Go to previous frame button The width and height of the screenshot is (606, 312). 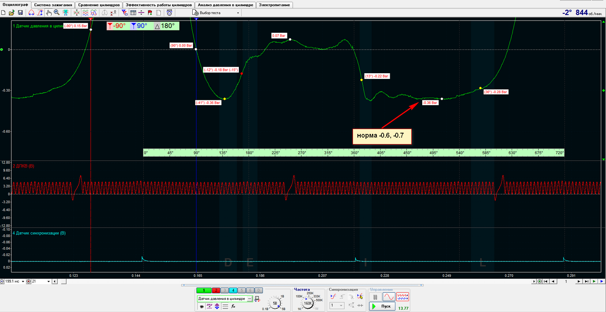pos(553,281)
